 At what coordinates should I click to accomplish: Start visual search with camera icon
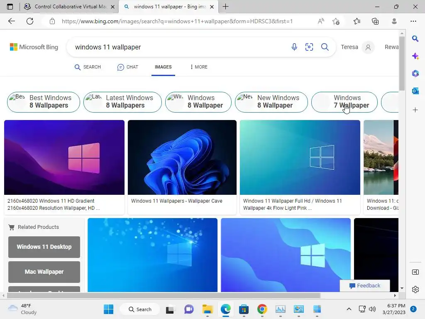[x=309, y=47]
